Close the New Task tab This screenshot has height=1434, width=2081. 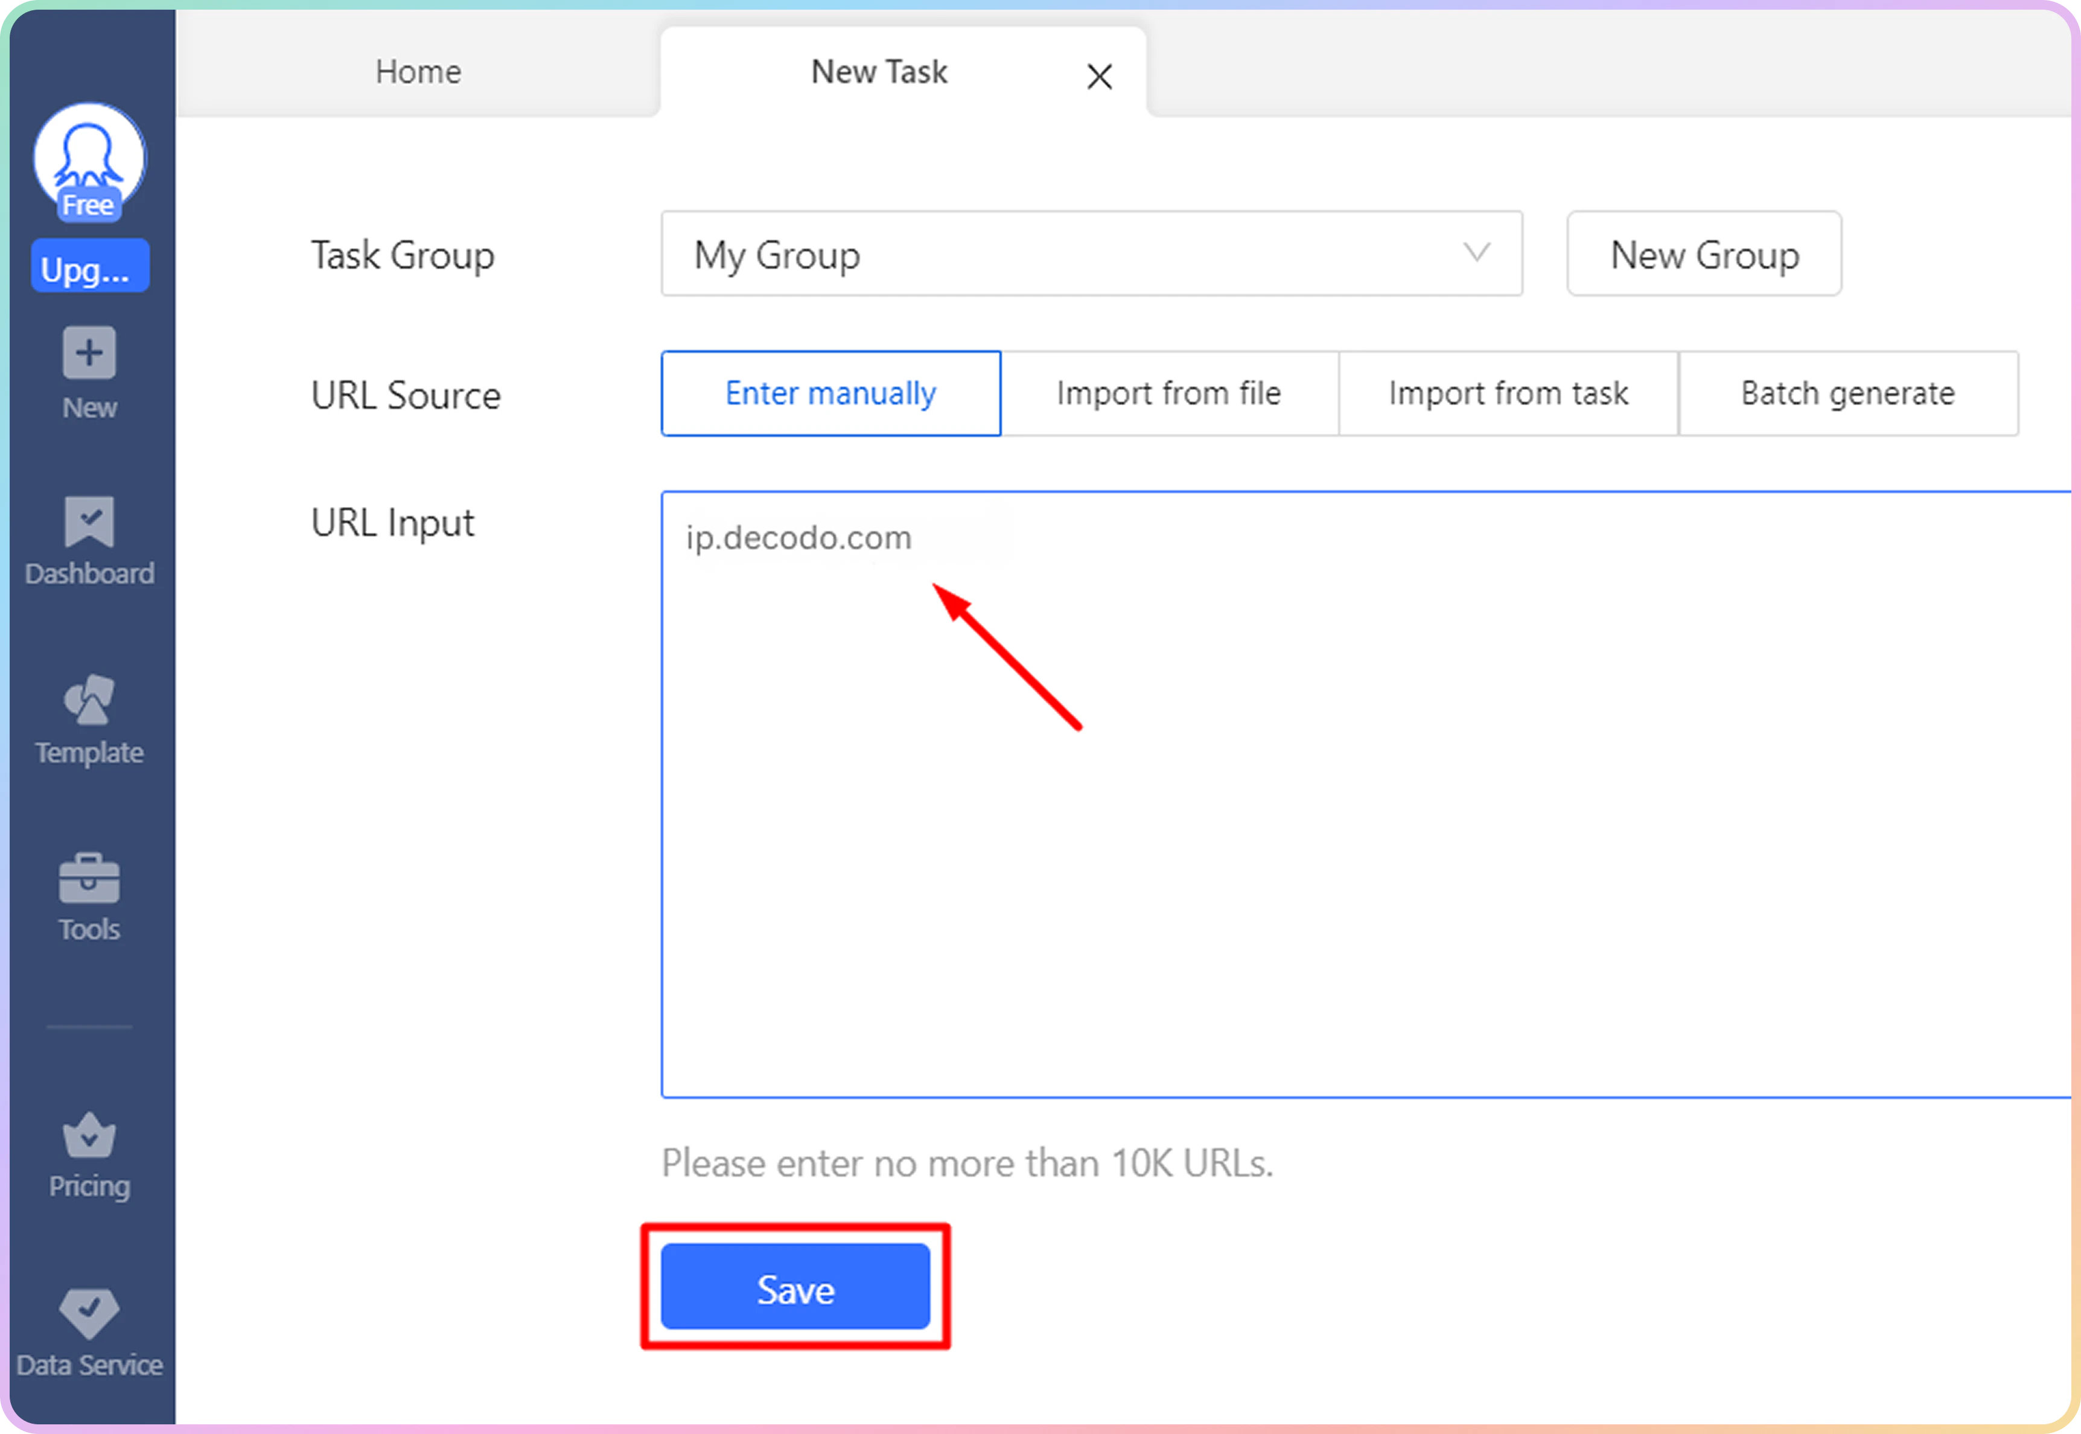pyautogui.click(x=1099, y=77)
